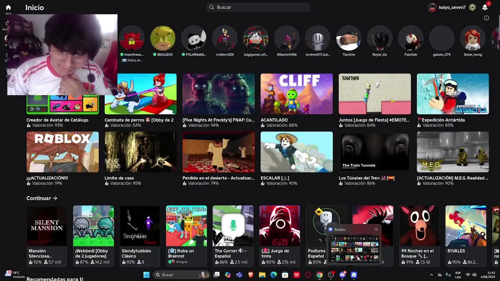
Task: Open the Windows Start menu
Action: [x=146, y=275]
